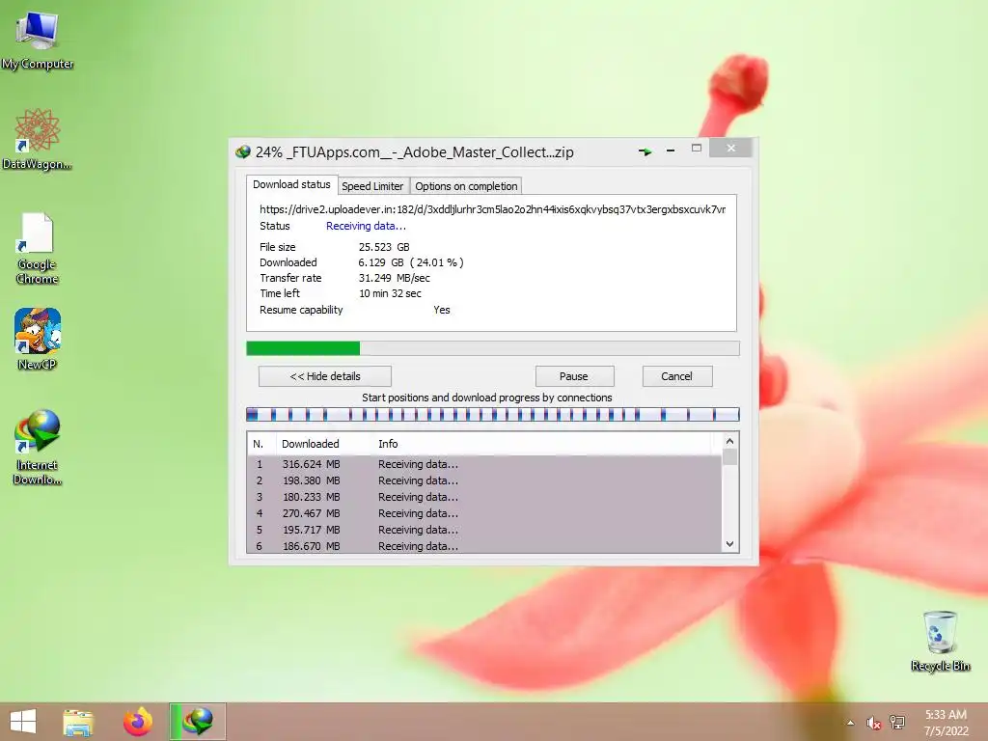Click the connections list scroll up arrow
The width and height of the screenshot is (988, 741).
[x=729, y=441]
